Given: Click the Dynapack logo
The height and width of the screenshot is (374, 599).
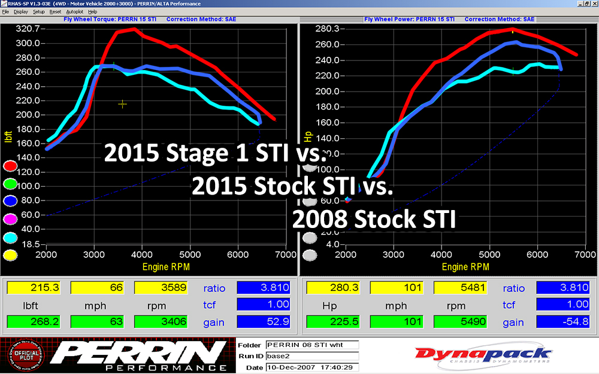Looking at the screenshot, I should pyautogui.click(x=483, y=355).
